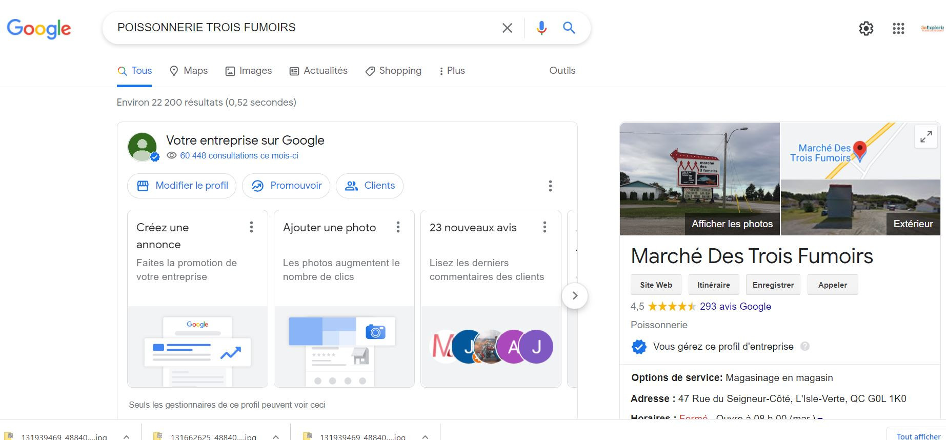Open menu for first downloaded 131939469 file

(x=126, y=437)
